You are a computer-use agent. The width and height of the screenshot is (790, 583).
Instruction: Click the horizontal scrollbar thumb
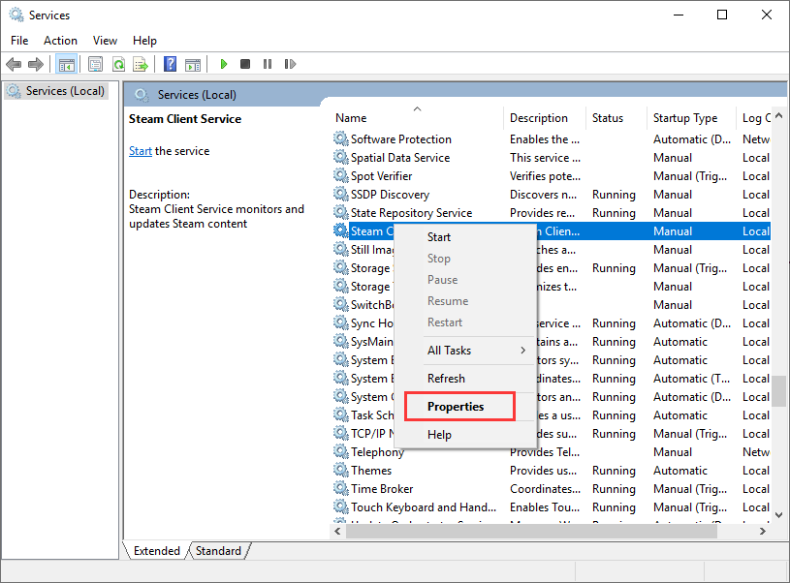pos(531,531)
